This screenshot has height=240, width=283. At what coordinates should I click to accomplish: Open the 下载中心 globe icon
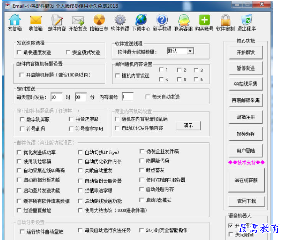pyautogui.click(x=141, y=20)
